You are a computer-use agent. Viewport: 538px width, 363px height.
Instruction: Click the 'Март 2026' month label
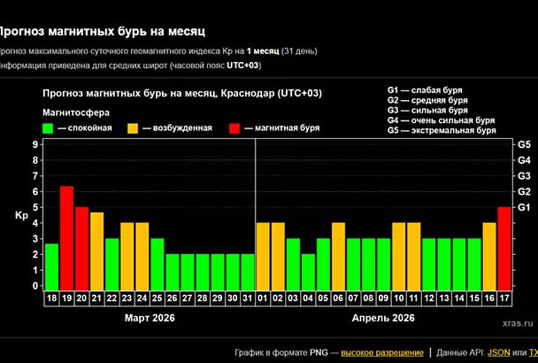click(149, 317)
